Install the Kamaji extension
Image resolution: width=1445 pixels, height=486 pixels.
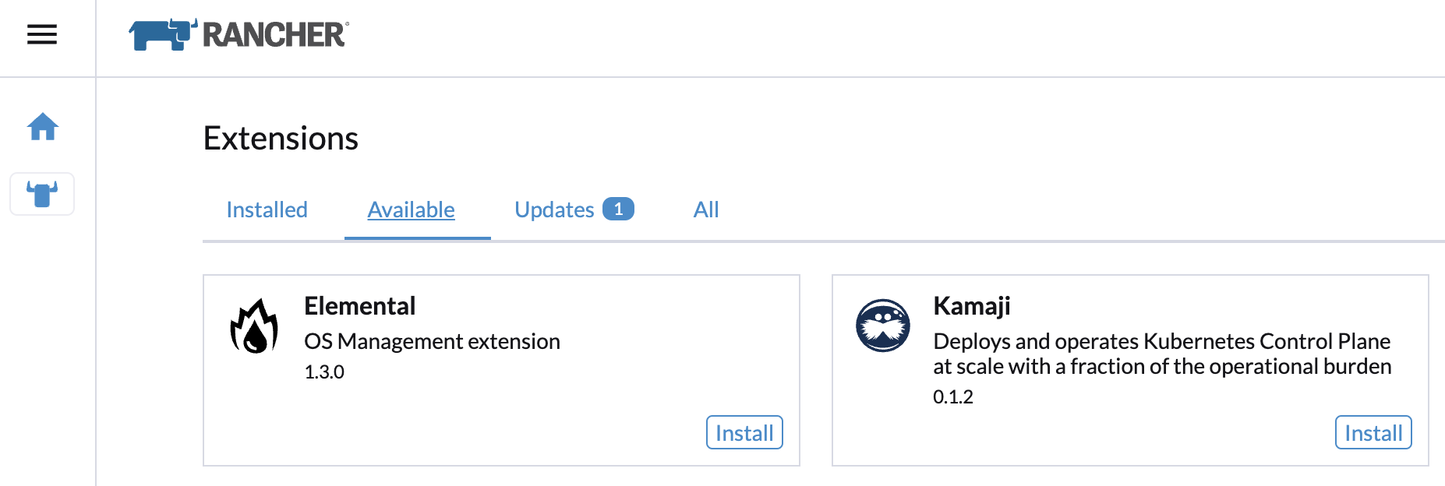coord(1373,432)
